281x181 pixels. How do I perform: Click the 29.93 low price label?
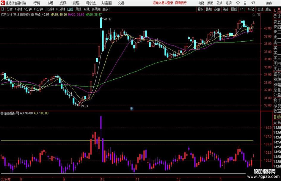tap(84, 106)
